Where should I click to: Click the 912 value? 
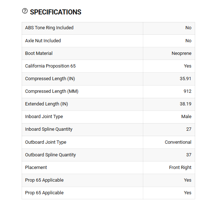click(188, 91)
